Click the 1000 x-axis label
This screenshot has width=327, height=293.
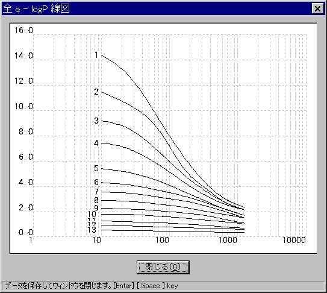click(x=228, y=240)
